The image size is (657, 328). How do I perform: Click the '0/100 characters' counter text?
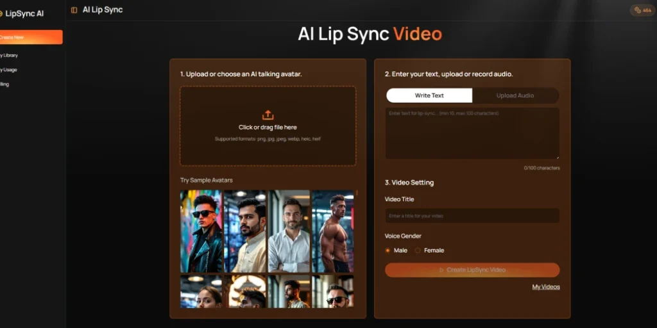542,168
